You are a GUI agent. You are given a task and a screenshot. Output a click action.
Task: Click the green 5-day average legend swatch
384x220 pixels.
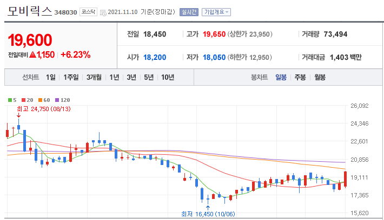[10, 100]
